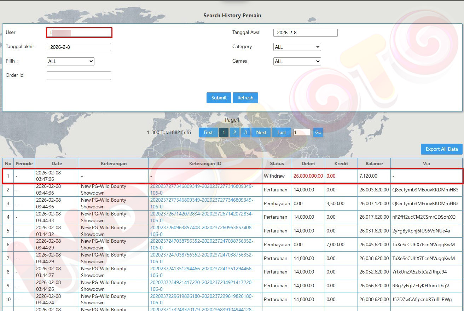Image resolution: width=464 pixels, height=311 pixels.
Task: Expand the Pilih dropdown
Action: 70,61
